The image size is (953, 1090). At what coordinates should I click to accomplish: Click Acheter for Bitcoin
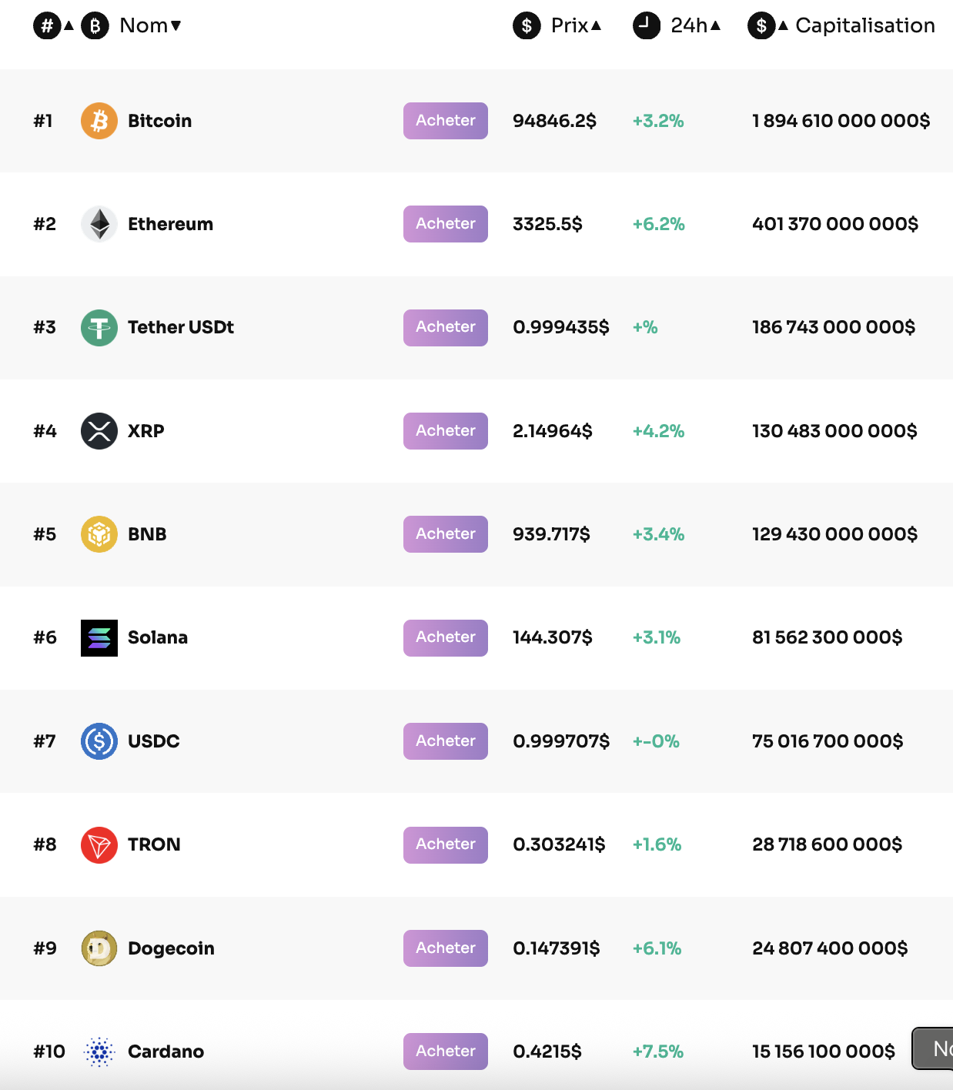point(445,120)
